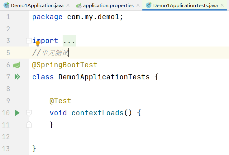Click the yellow lightbulb intention icon

38,44
